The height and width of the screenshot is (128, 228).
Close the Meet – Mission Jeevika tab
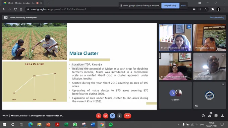click(x=42, y=3)
